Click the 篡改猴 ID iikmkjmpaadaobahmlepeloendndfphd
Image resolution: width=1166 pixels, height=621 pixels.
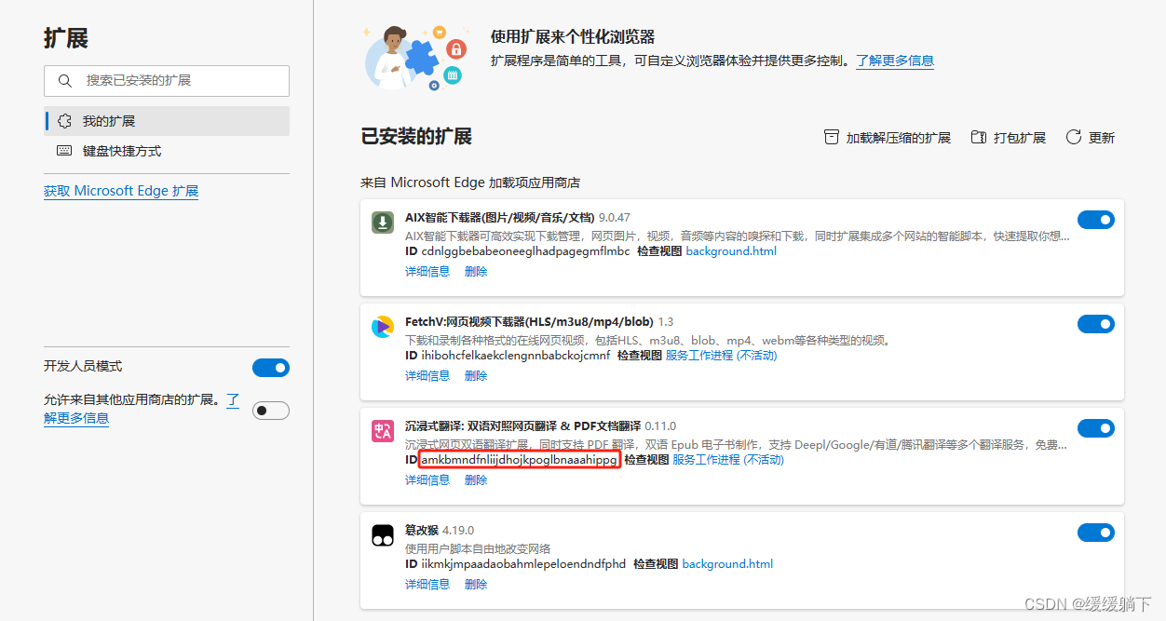(523, 564)
